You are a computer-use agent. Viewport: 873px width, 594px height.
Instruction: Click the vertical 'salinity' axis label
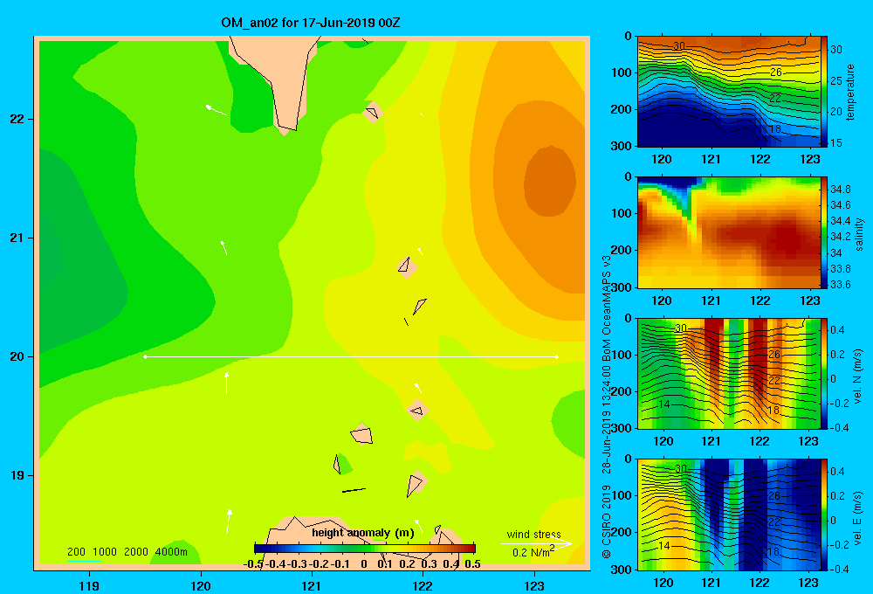(x=859, y=234)
